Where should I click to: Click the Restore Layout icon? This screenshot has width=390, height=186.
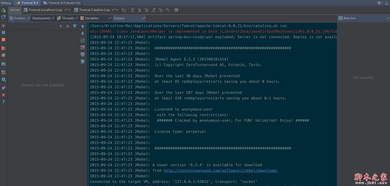(3, 72)
